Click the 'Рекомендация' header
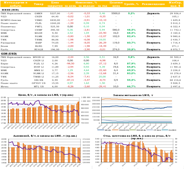The image size is (184, 169). 153,4
